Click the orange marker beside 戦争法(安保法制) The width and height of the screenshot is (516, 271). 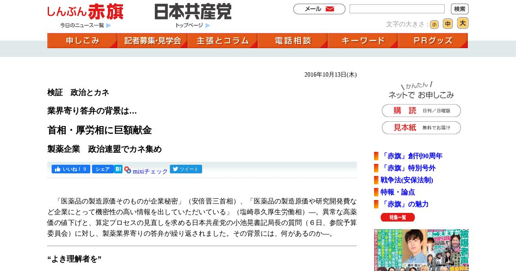(376, 180)
